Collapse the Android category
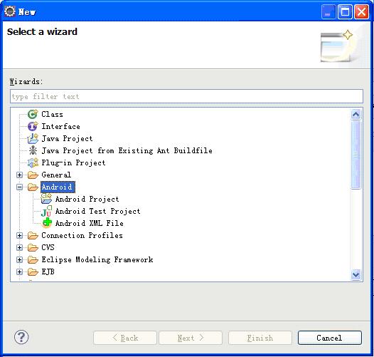 coord(20,187)
